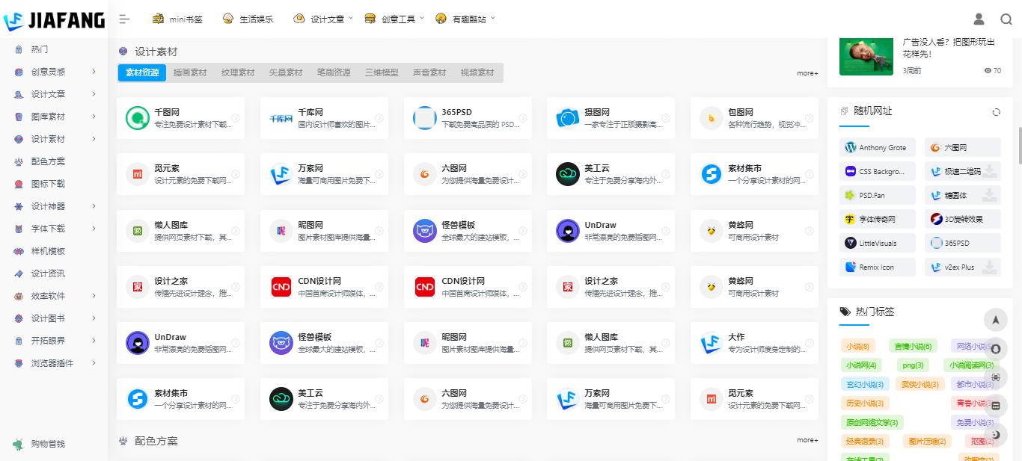The height and width of the screenshot is (461, 1022).
Task: Expand the 效率软件 sidebar chevron
Action: pos(94,296)
